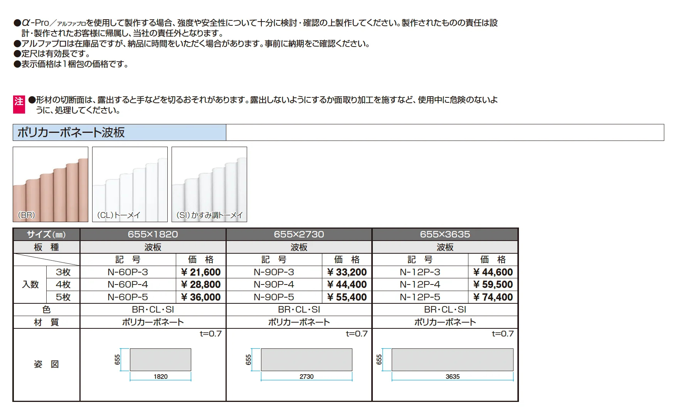This screenshot has height=415, width=677.
Task: Click the BR brown wave panel thumbnail
Action: 51,184
